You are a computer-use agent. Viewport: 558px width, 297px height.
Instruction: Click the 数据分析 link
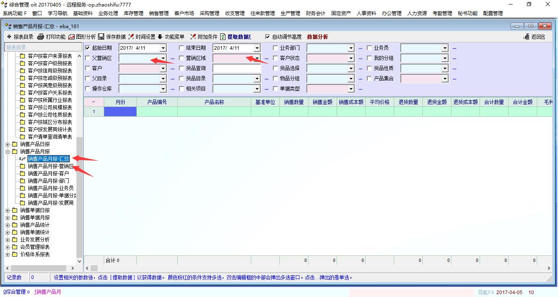click(x=317, y=37)
